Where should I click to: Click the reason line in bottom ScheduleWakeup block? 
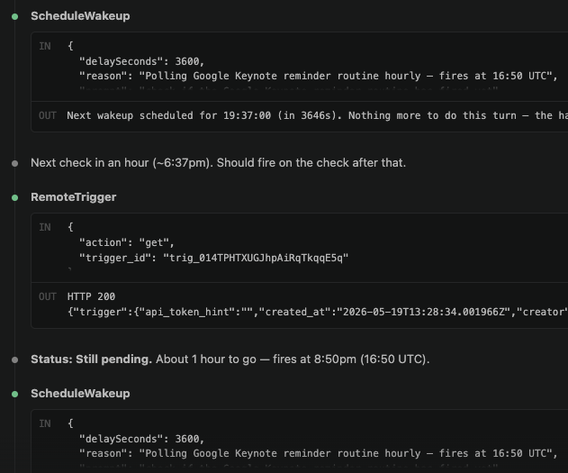[318, 453]
